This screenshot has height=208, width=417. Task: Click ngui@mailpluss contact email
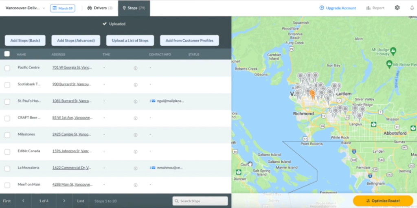tap(170, 101)
